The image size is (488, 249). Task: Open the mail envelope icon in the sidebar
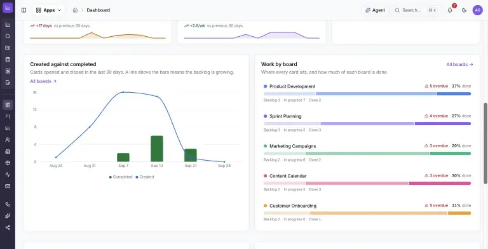tap(8, 186)
